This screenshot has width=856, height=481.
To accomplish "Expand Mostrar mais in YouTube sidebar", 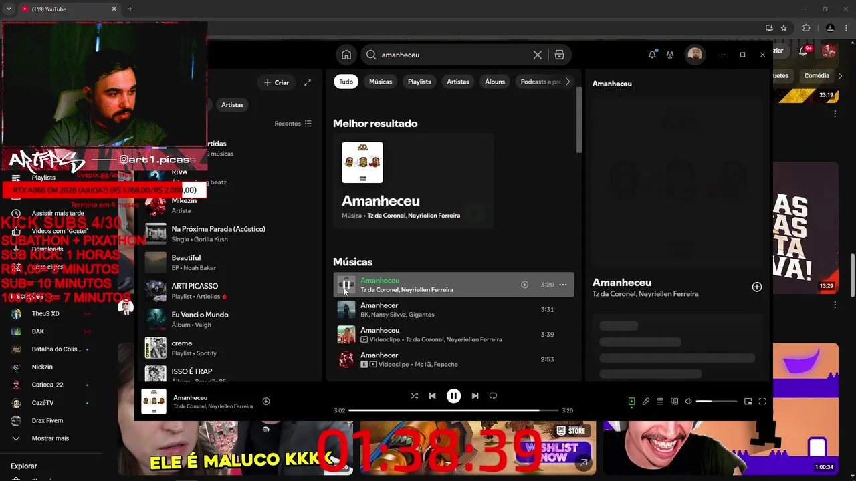I will click(50, 438).
